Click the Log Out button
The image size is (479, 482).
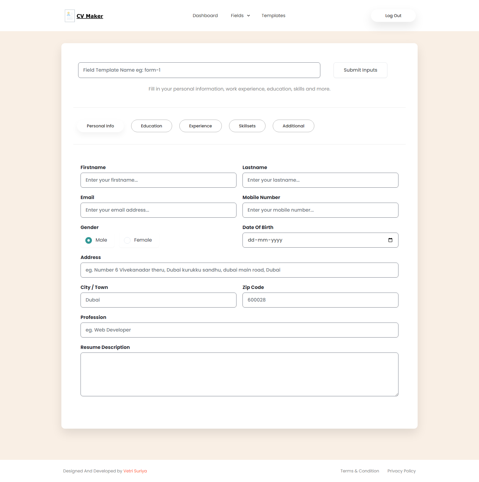point(393,16)
